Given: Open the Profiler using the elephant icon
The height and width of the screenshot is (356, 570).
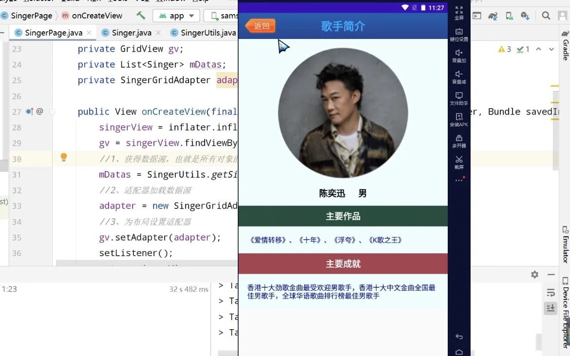Looking at the screenshot, I should click(x=493, y=15).
